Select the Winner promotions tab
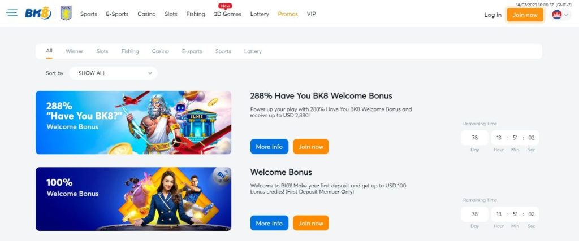 (x=74, y=51)
